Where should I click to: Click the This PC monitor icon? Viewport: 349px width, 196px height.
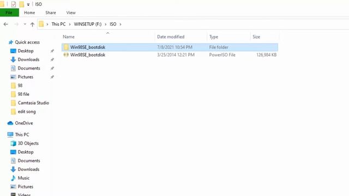click(x=10, y=134)
